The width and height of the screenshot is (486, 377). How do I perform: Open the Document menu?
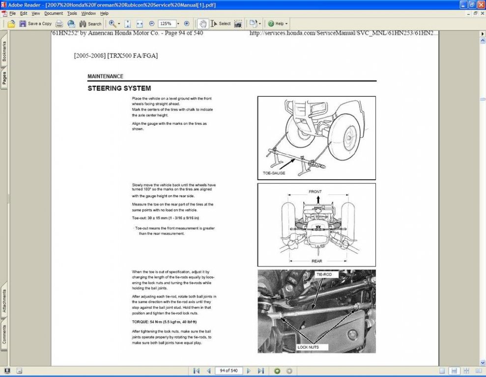(x=54, y=13)
